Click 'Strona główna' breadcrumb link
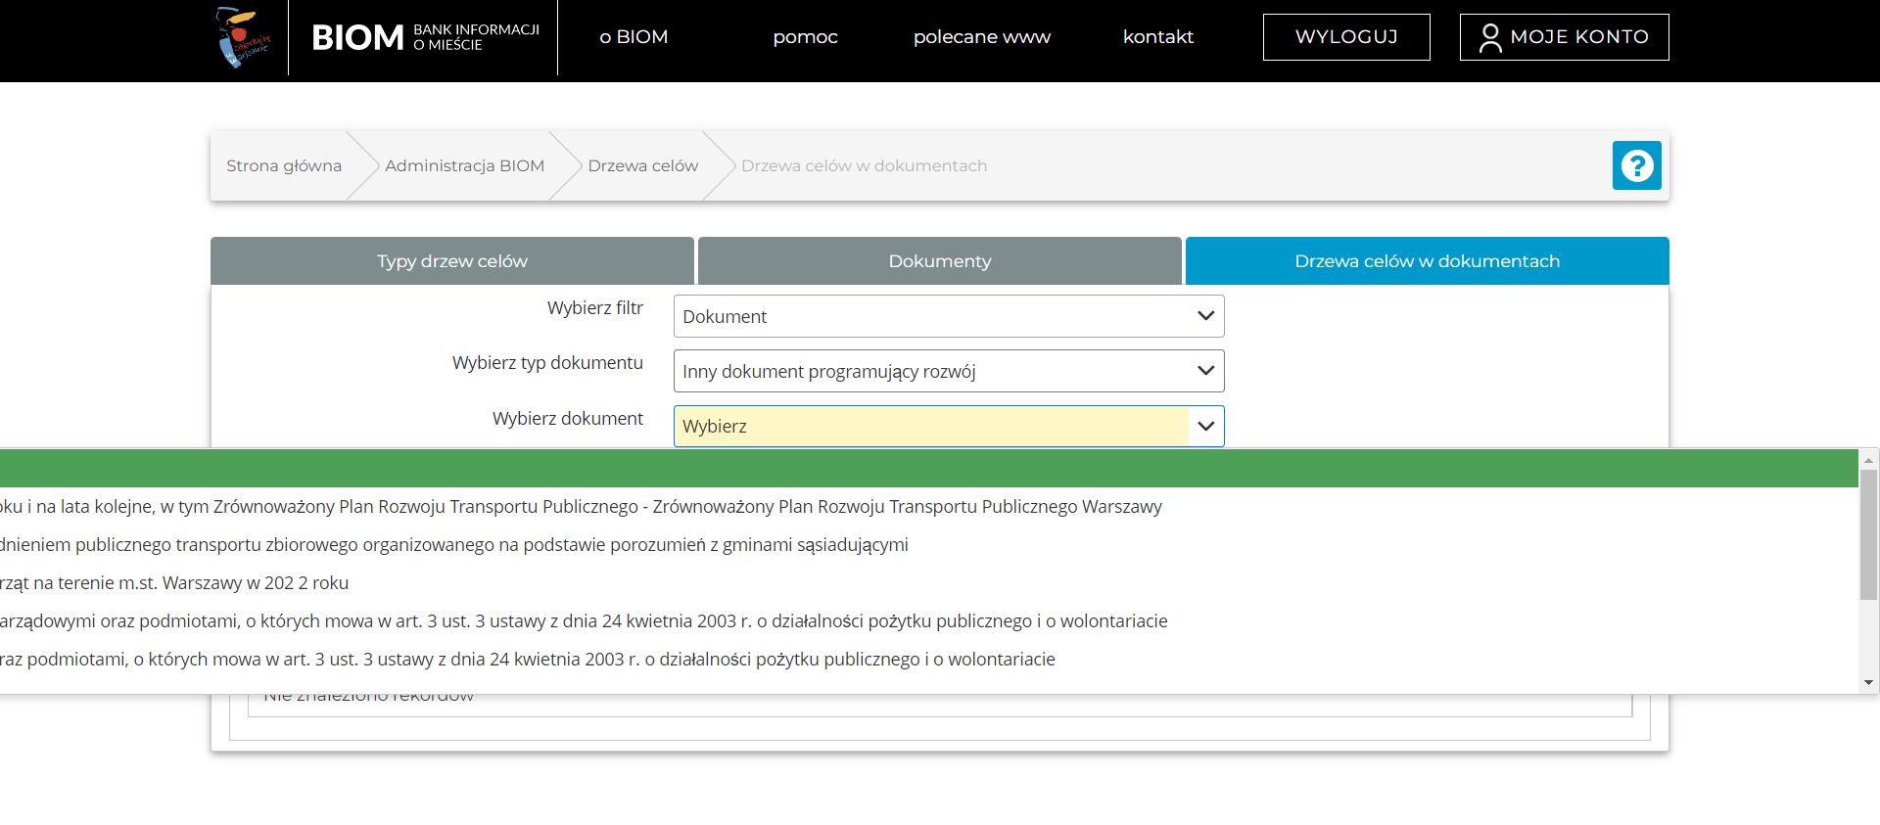The width and height of the screenshot is (1880, 825). tap(284, 166)
